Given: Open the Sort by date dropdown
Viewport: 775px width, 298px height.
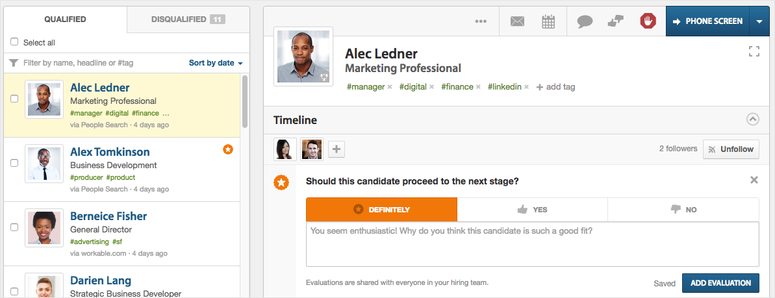Looking at the screenshot, I should pyautogui.click(x=216, y=63).
